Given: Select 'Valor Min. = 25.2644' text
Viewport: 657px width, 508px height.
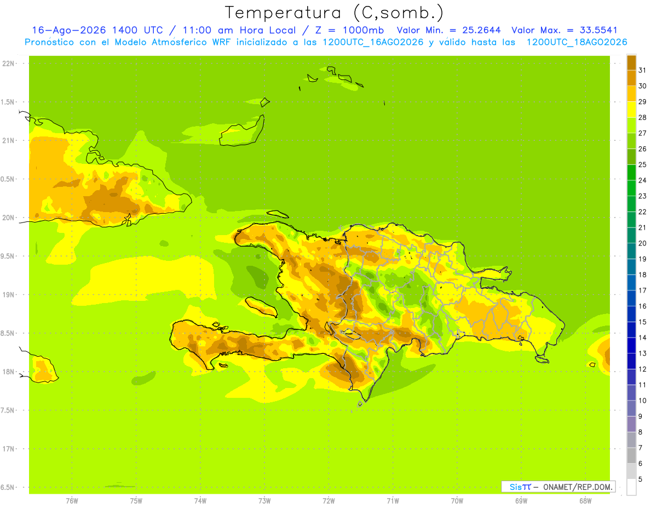Looking at the screenshot, I should (448, 30).
